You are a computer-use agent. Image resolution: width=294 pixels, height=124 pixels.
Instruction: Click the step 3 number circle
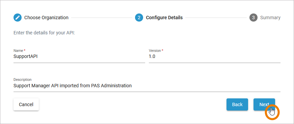pos(253,18)
